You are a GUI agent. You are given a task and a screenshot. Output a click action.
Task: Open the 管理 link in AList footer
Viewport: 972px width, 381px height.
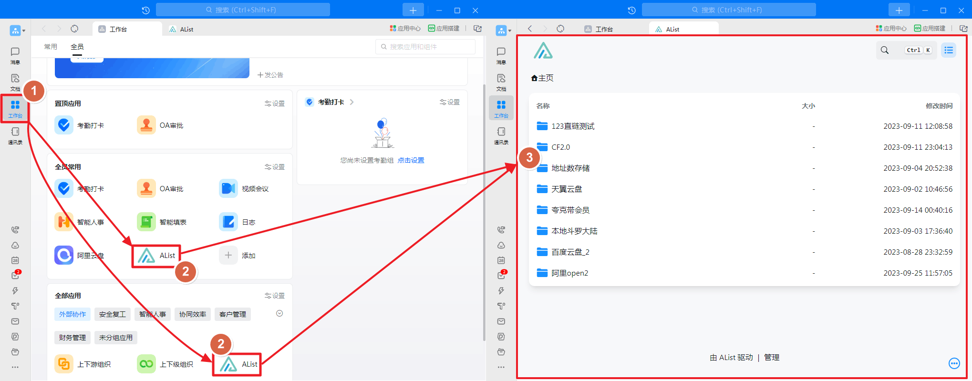pos(771,358)
